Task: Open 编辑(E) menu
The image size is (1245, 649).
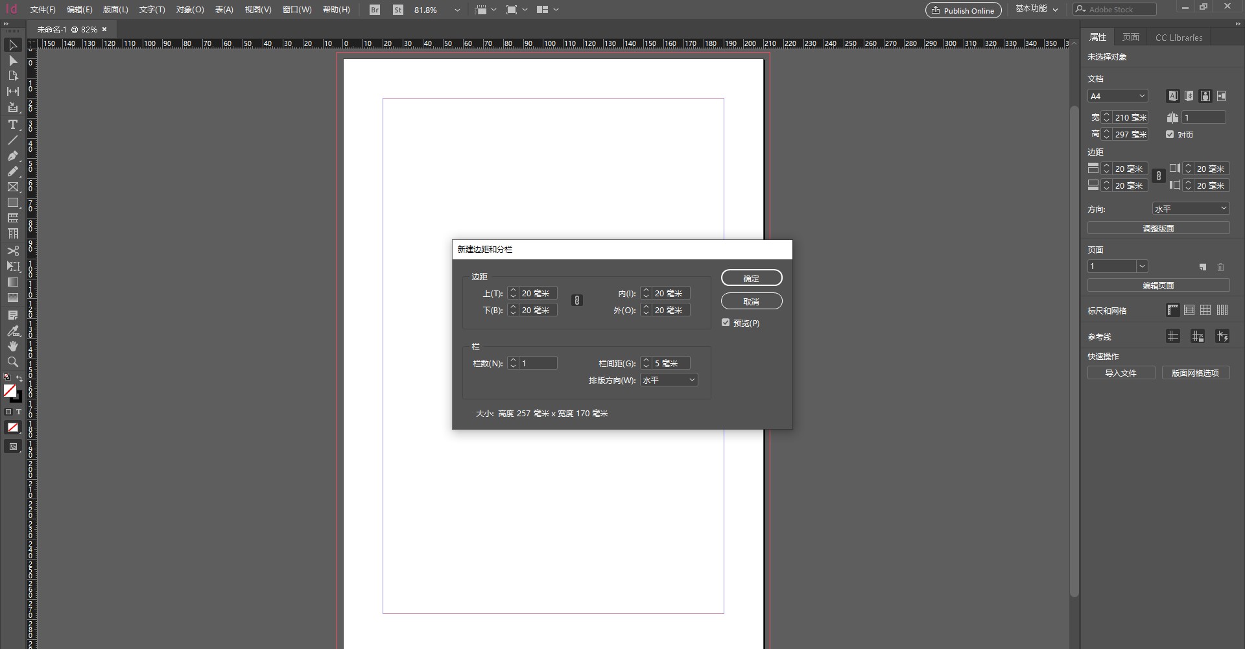Action: [x=79, y=10]
